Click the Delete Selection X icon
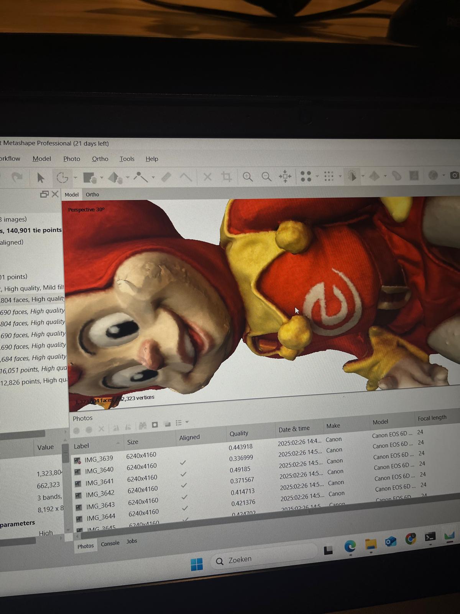The width and height of the screenshot is (460, 614). (x=207, y=177)
